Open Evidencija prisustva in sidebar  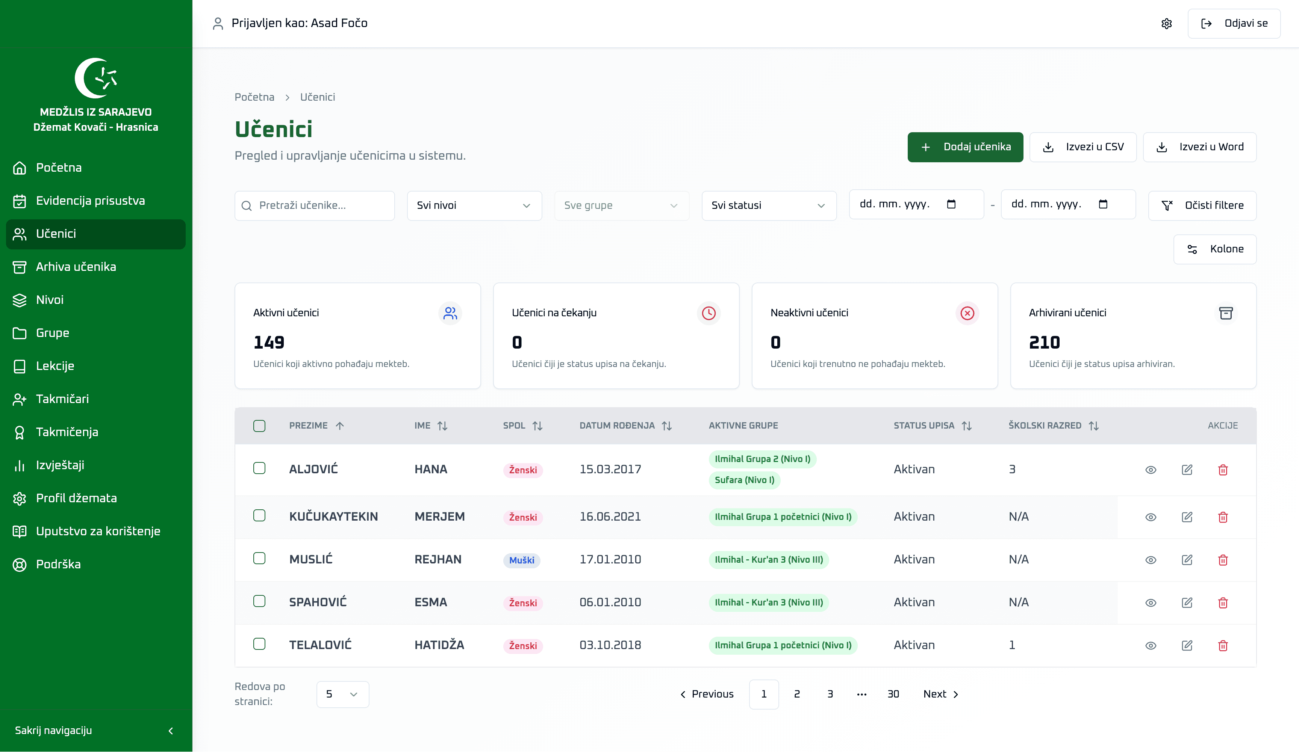click(x=90, y=201)
